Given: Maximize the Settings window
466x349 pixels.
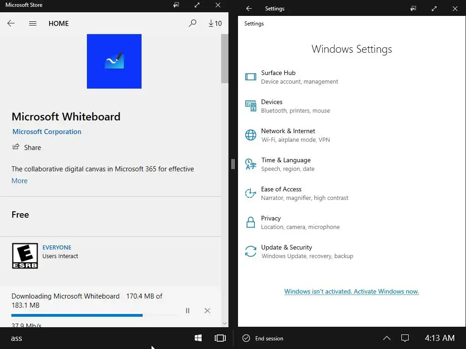Looking at the screenshot, I should 434,9.
